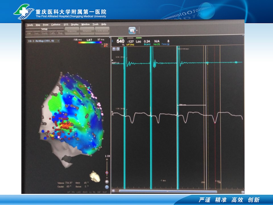273x205 pixels.
Task: Click the Verification phase button
Action: (102, 31)
